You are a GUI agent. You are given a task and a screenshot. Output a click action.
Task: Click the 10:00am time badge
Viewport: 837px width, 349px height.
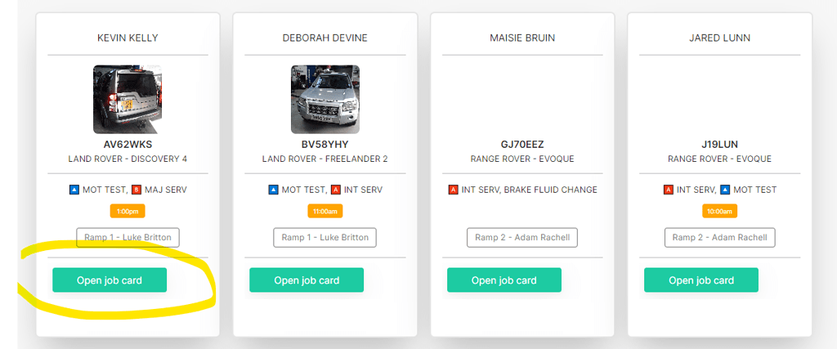click(x=719, y=211)
